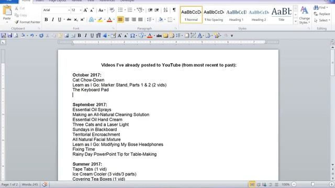Click the yellow Text Highlight Color button

pos(99,20)
